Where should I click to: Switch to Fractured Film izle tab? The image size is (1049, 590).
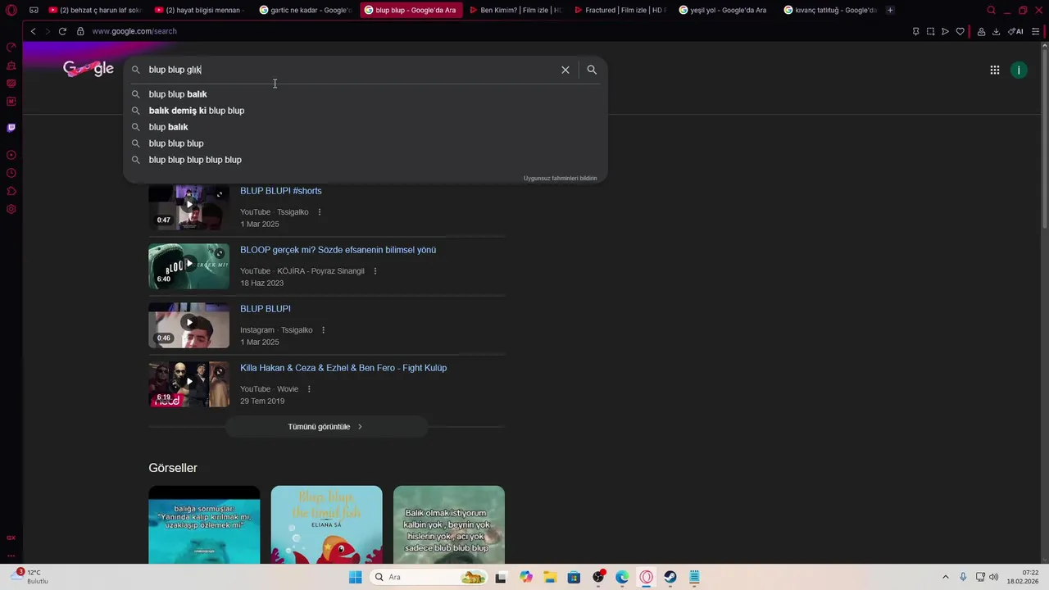pyautogui.click(x=620, y=10)
